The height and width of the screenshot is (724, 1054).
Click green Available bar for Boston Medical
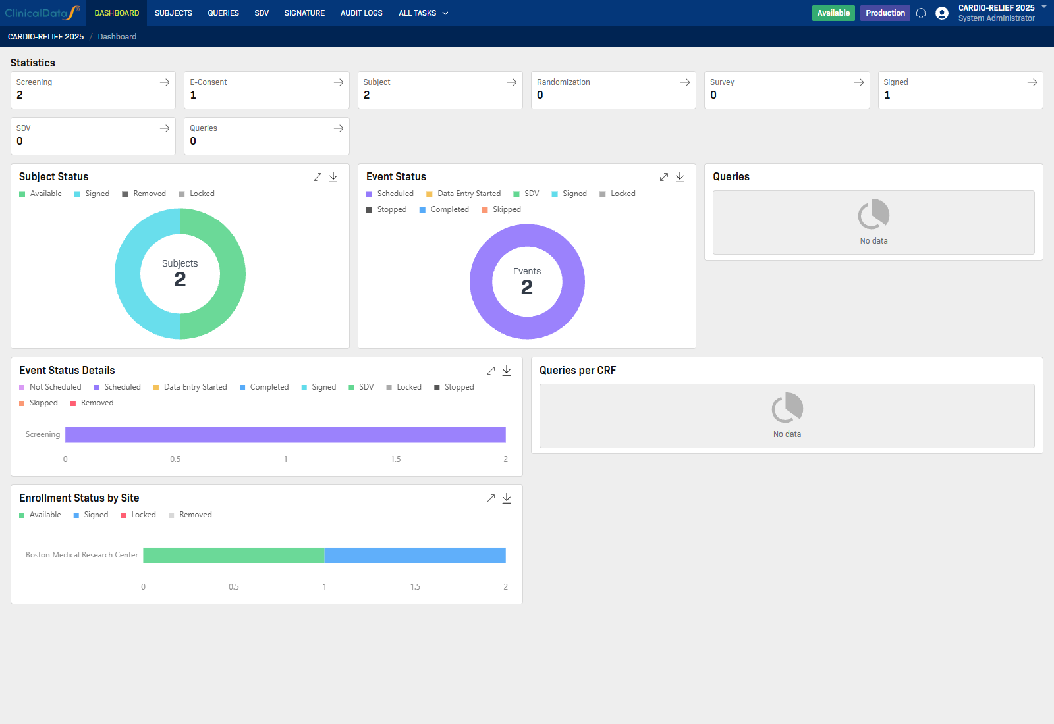point(234,556)
